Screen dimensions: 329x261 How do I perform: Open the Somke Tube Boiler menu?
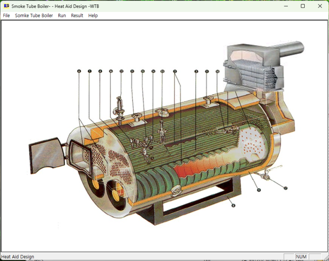pos(34,15)
